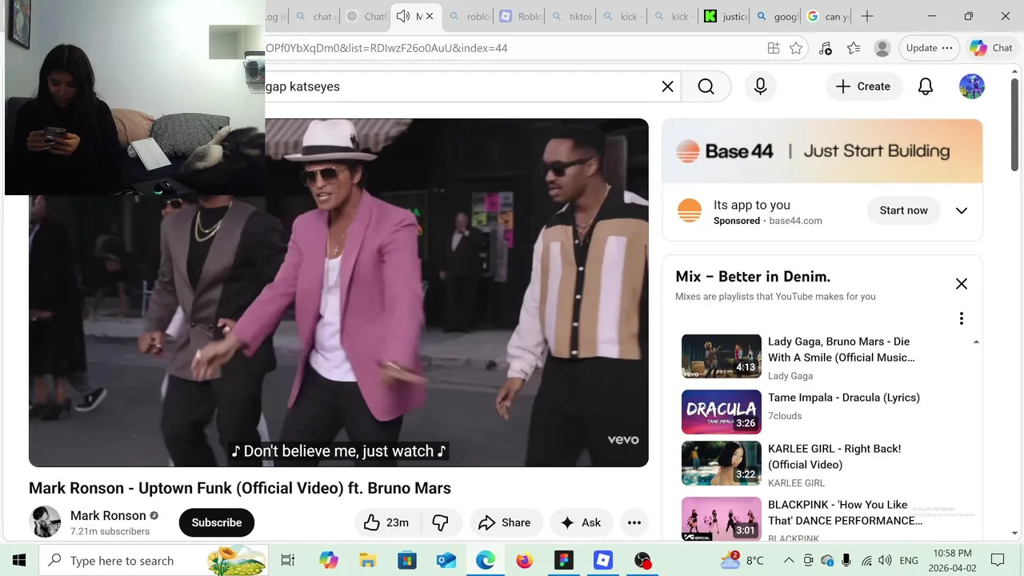Click the Create button
This screenshot has height=576, width=1024.
coord(863,86)
